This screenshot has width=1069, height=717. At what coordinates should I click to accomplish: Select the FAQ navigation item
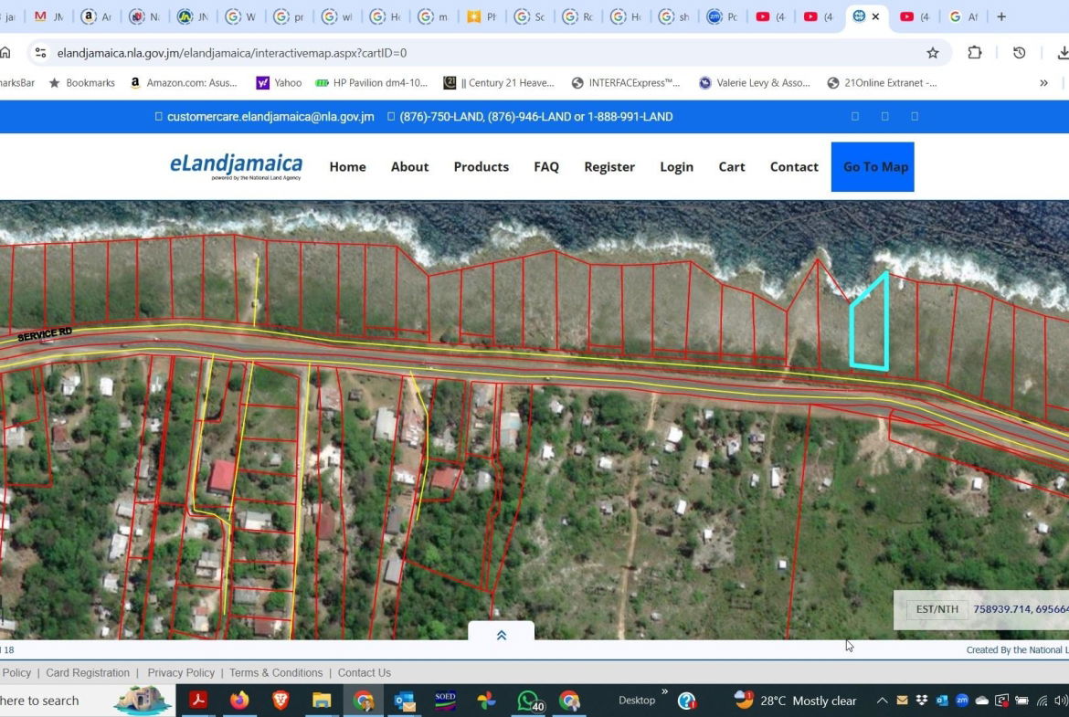pos(545,166)
